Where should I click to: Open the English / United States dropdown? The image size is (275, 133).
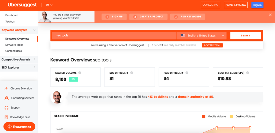point(201,35)
